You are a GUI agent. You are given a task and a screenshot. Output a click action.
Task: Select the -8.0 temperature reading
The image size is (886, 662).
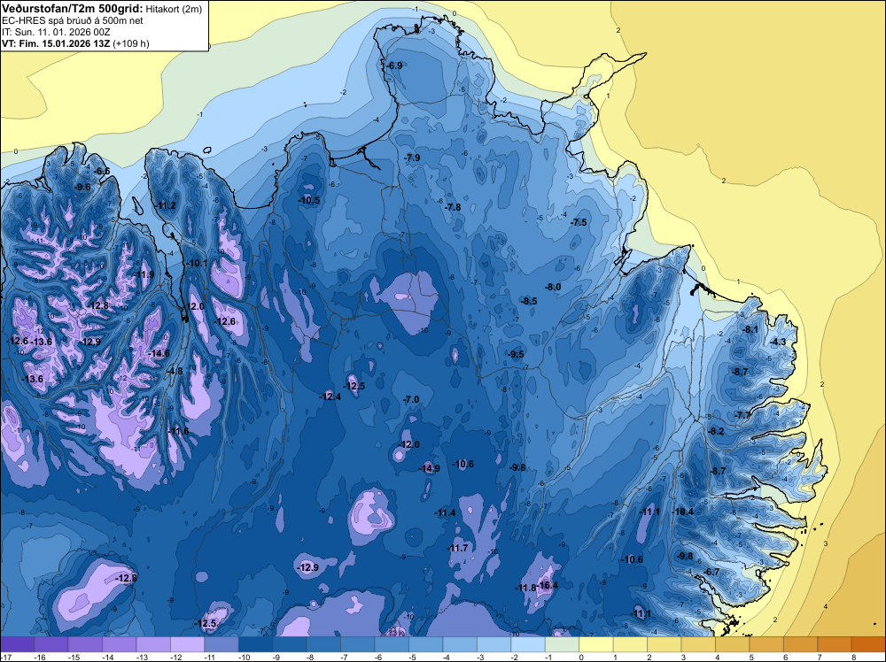[x=553, y=287]
